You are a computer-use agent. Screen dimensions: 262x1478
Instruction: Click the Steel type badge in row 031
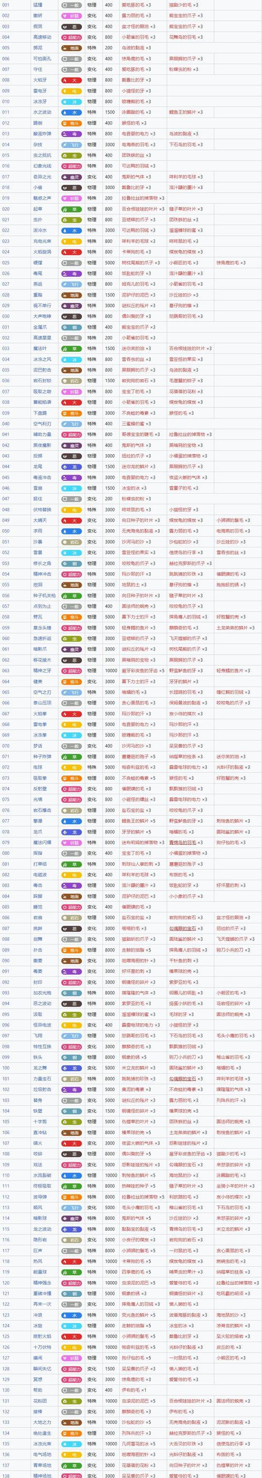(71, 327)
